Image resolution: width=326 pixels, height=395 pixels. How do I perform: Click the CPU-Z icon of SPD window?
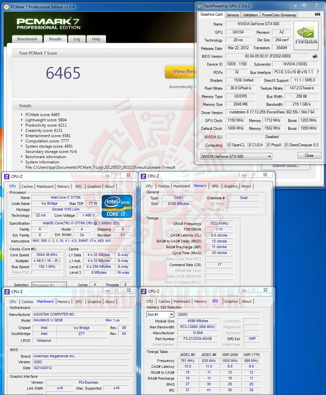pos(144,292)
